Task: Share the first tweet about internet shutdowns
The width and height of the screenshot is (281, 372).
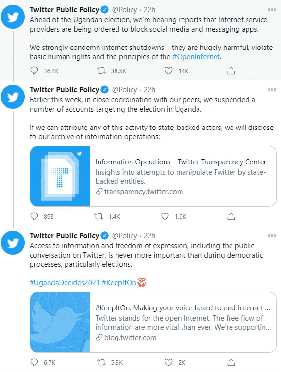Action: click(231, 70)
